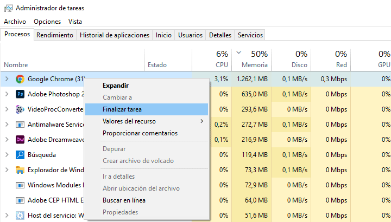Click the 72,9 MB memory cell
This screenshot has height=222, width=391.
251,185
